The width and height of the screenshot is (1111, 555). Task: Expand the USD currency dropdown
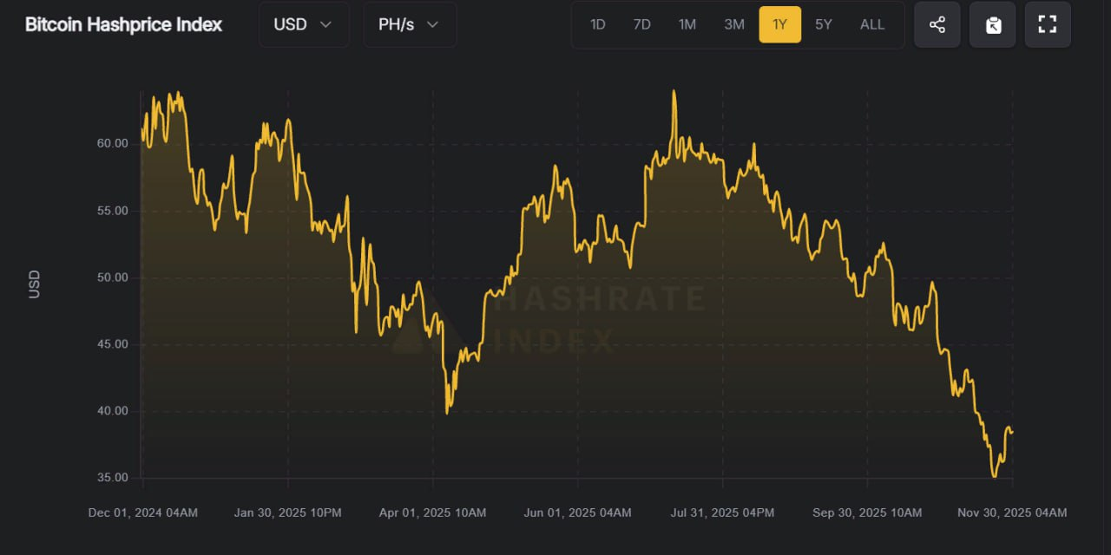click(303, 24)
